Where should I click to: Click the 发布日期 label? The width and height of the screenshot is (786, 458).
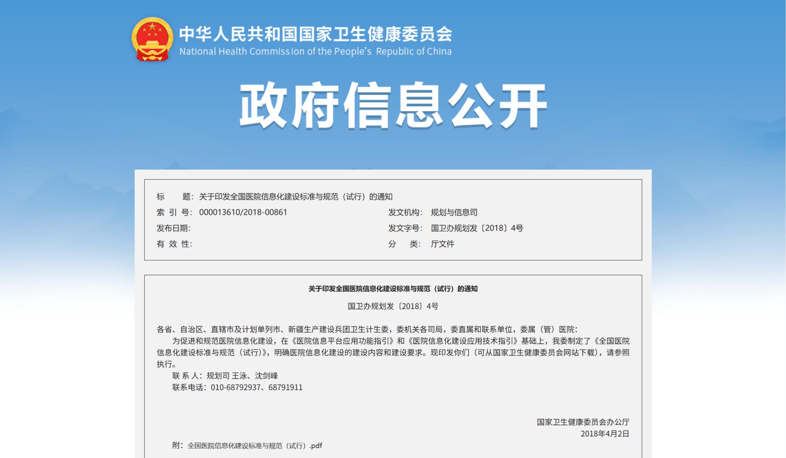[174, 228]
